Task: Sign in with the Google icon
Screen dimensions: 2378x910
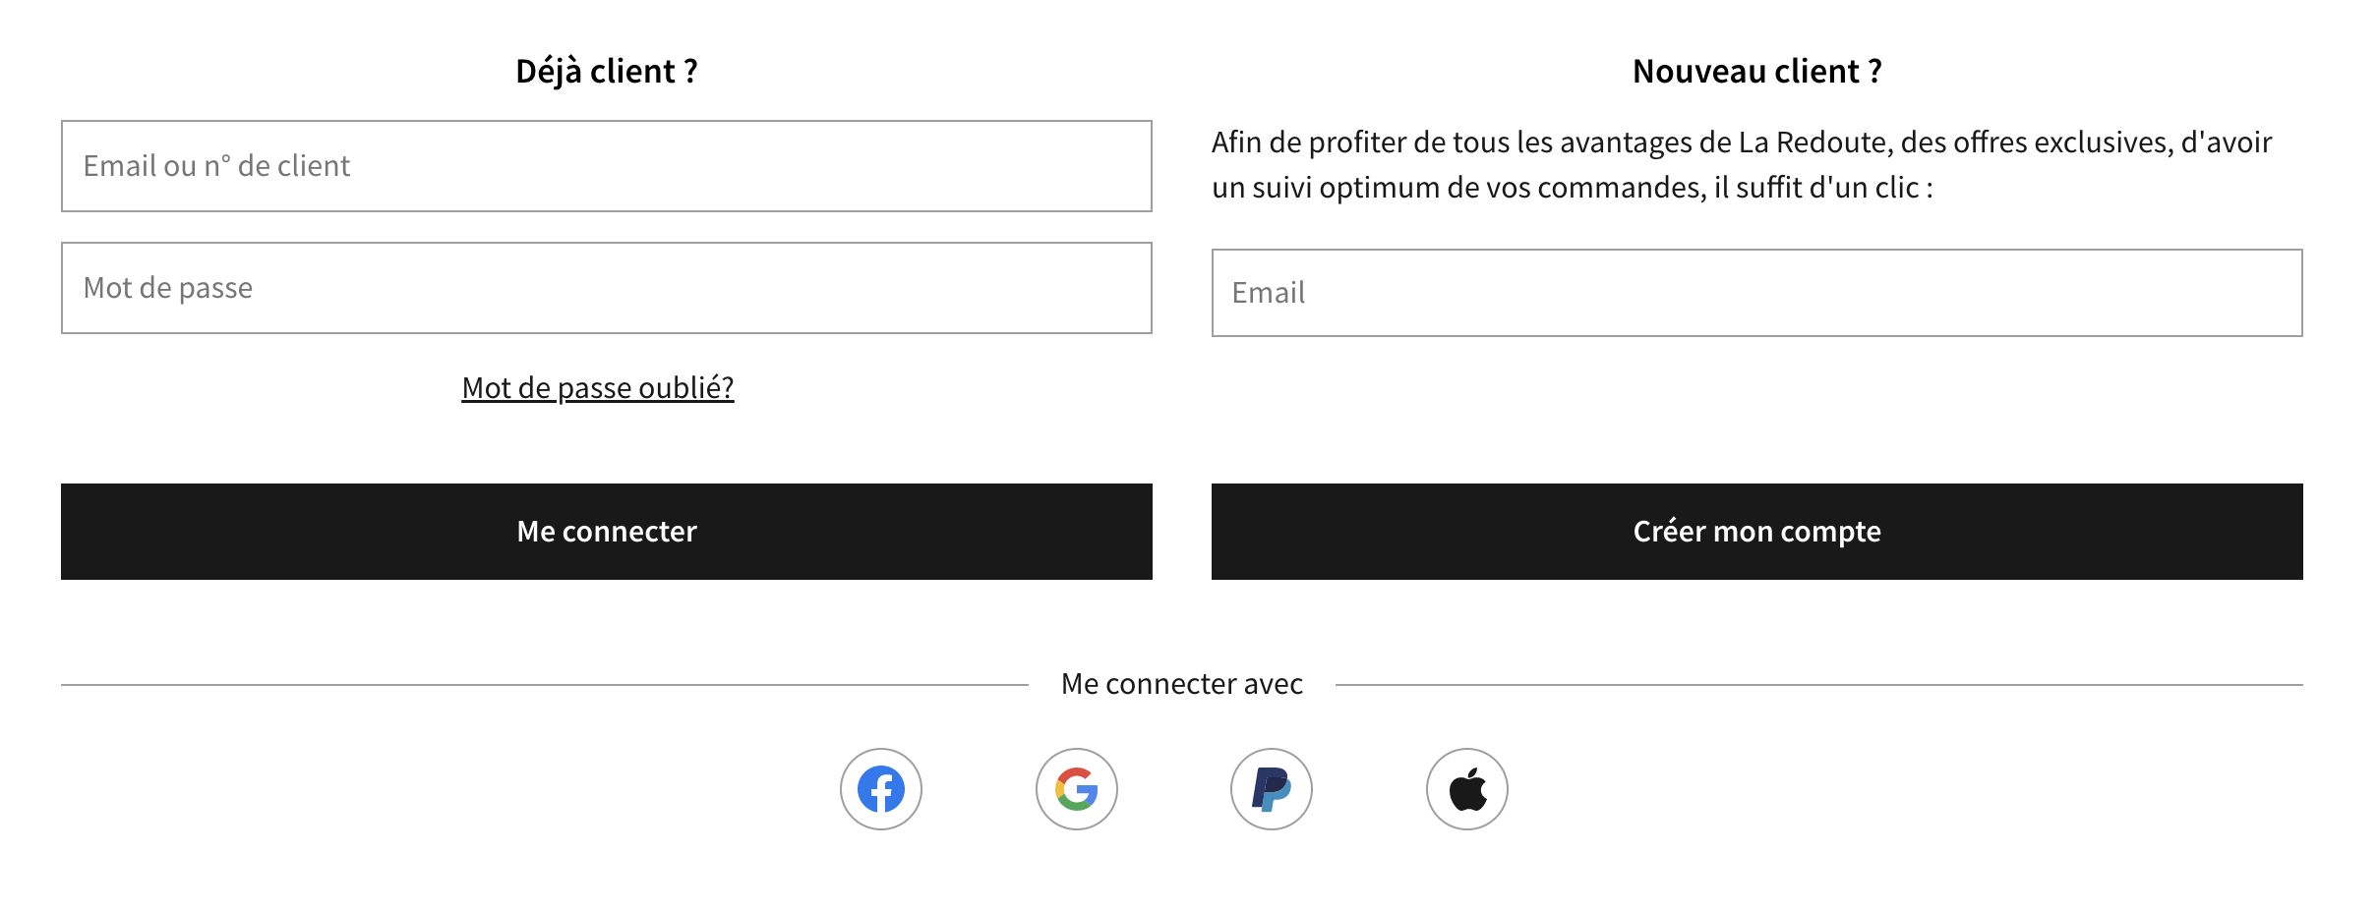Action: coord(1076,789)
